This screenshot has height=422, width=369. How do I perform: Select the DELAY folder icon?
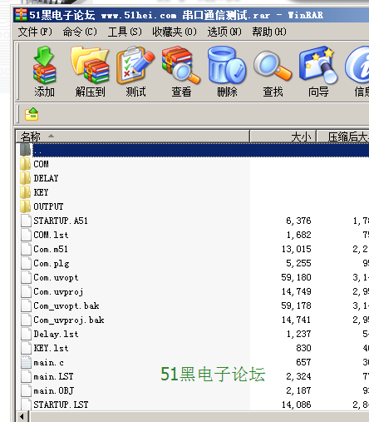tap(26, 178)
